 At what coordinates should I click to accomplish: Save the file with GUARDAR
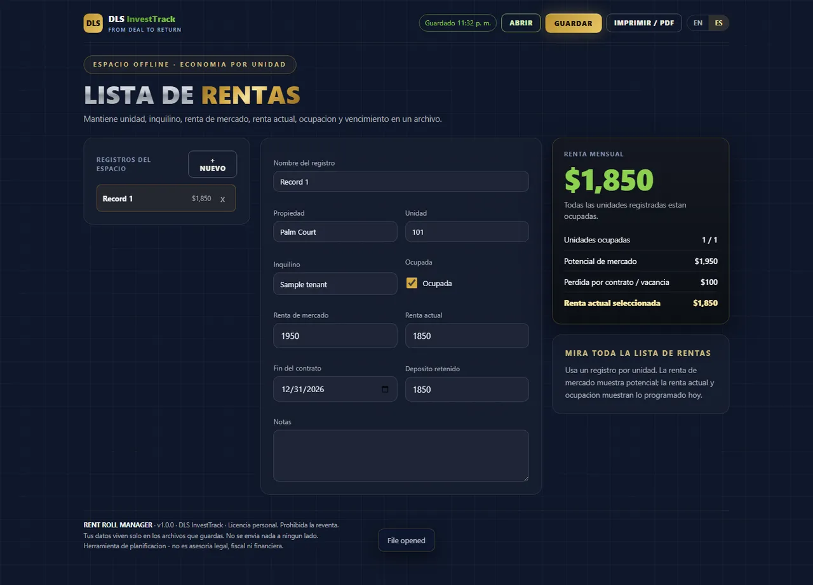[x=574, y=23]
